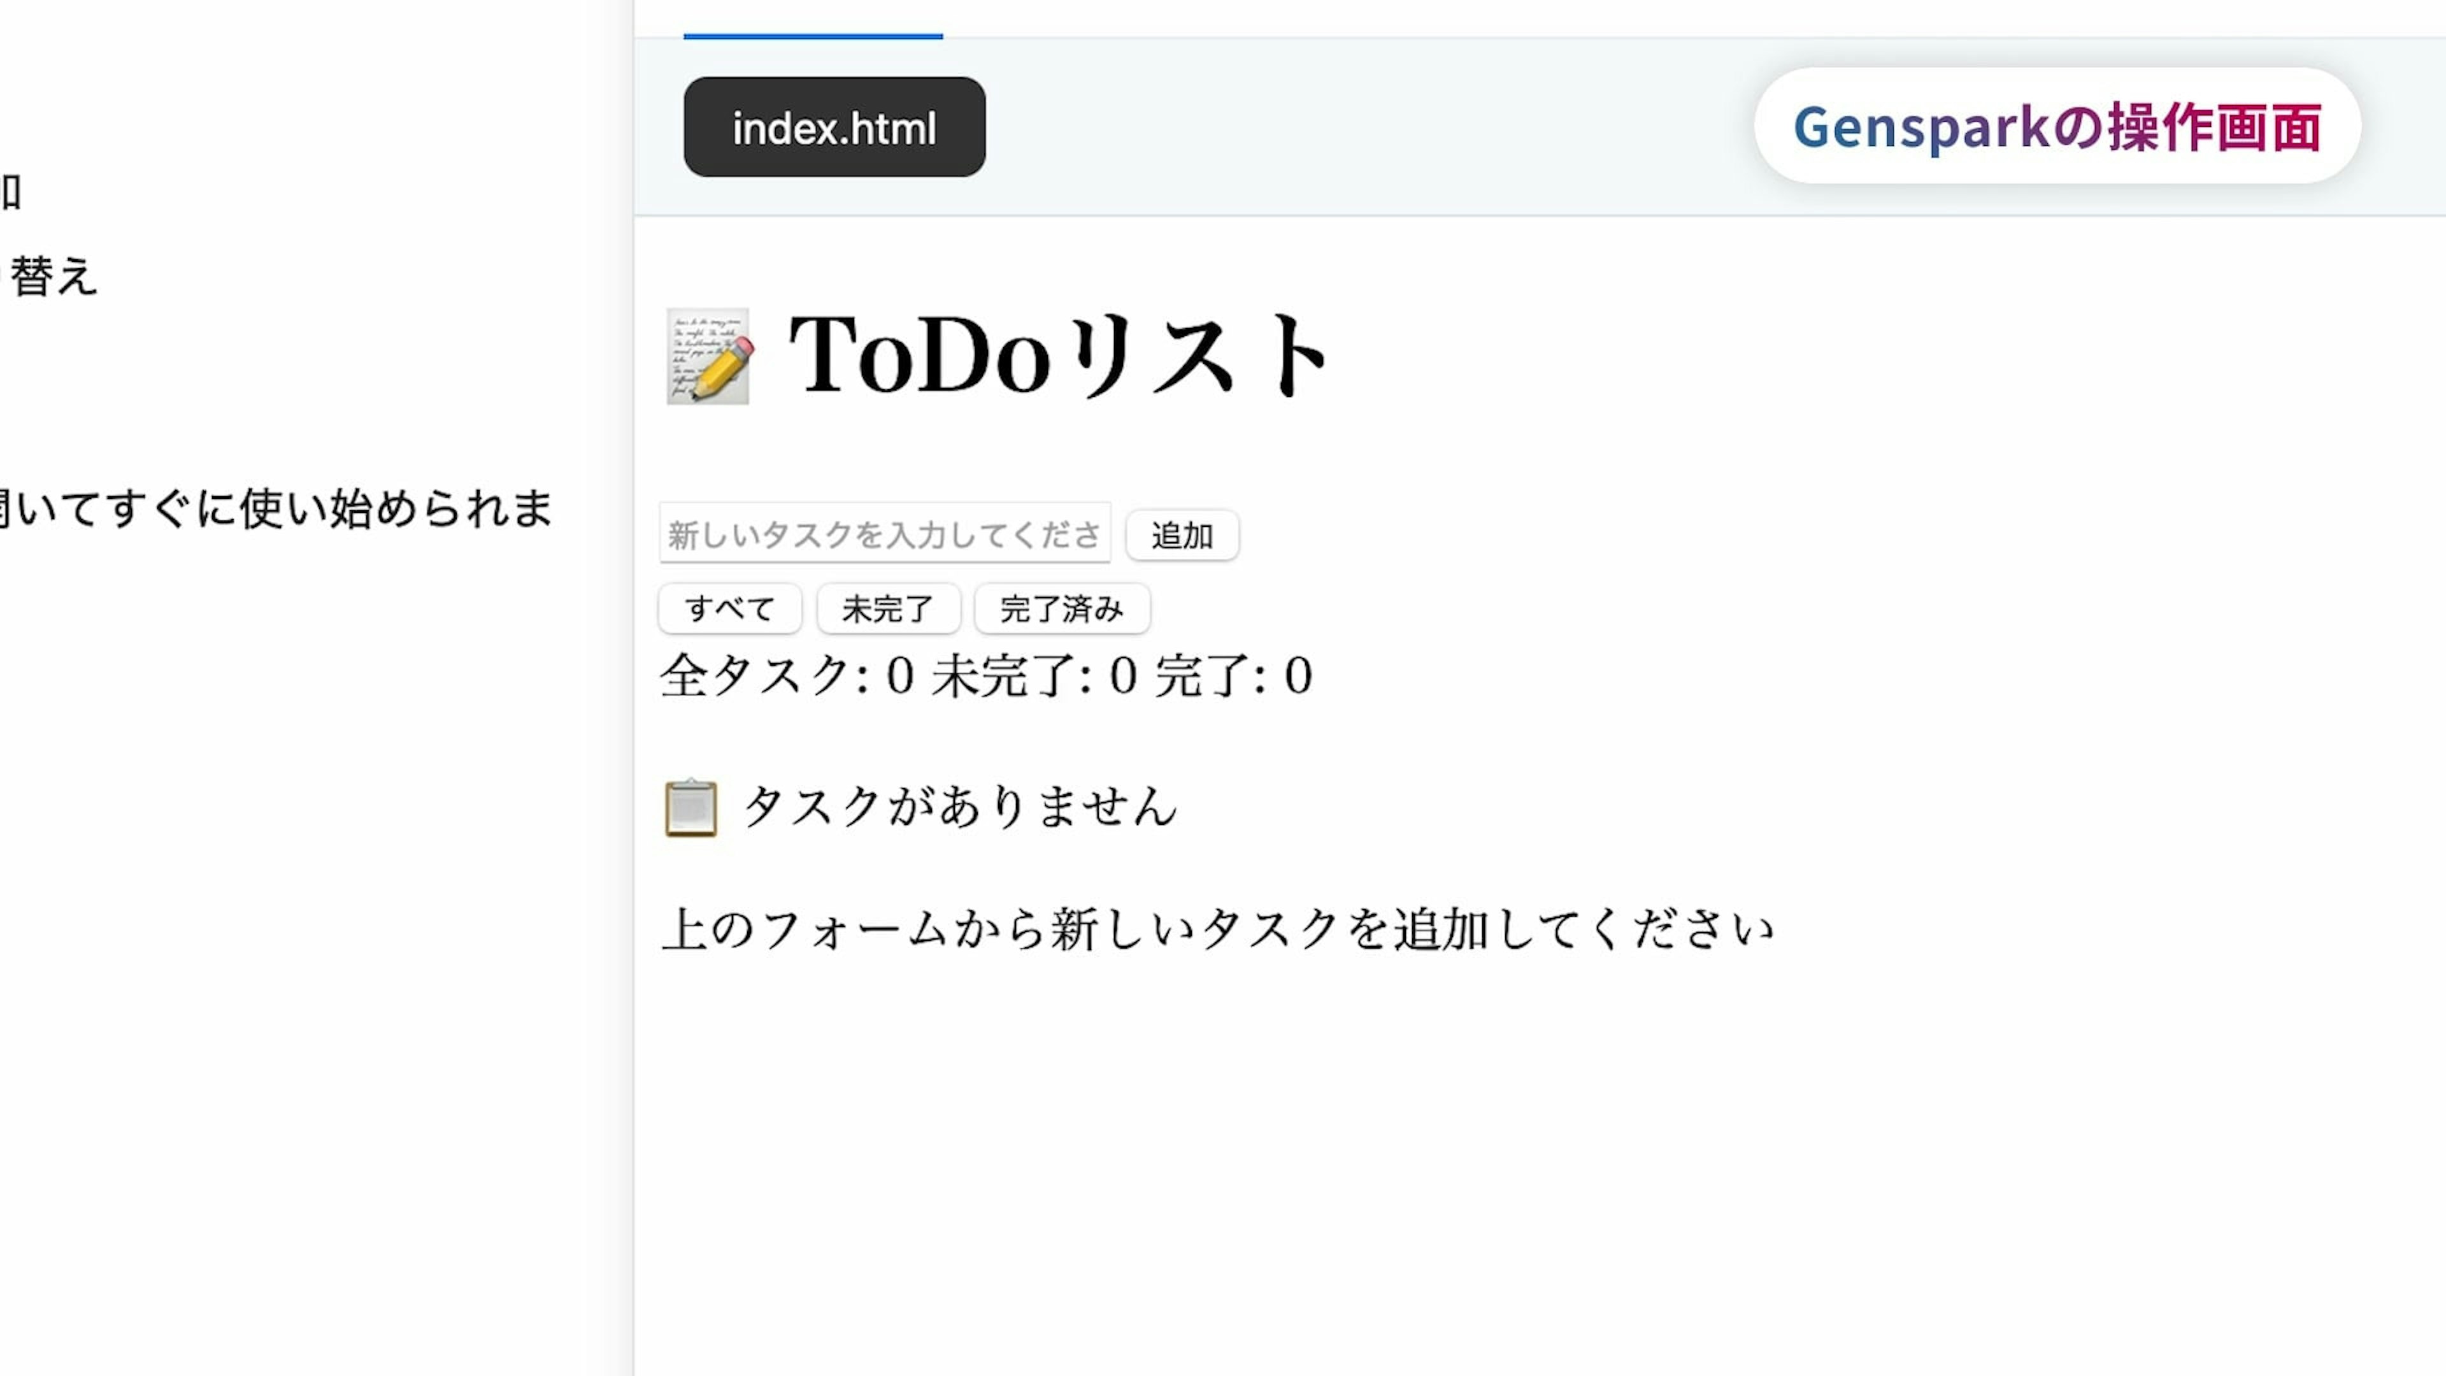2446x1376 pixels.
Task: Click the blue active tab underline
Action: pyautogui.click(x=813, y=36)
